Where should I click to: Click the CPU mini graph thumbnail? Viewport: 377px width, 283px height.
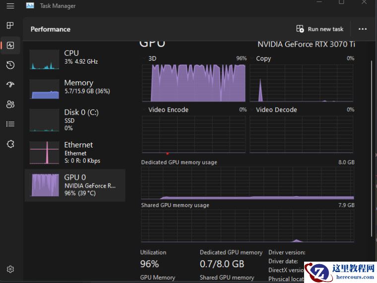pos(44,60)
